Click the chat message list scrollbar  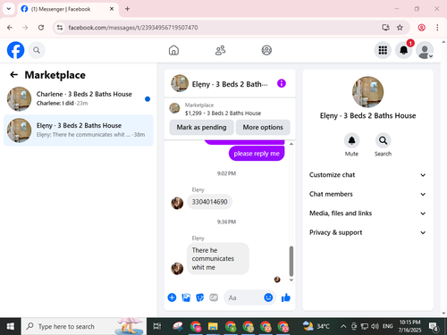291,261
